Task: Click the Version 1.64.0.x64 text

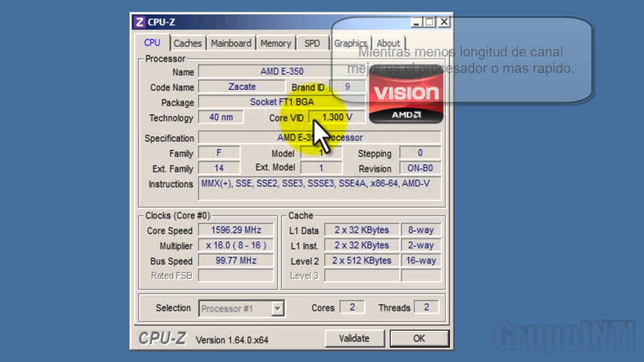Action: coord(232,340)
